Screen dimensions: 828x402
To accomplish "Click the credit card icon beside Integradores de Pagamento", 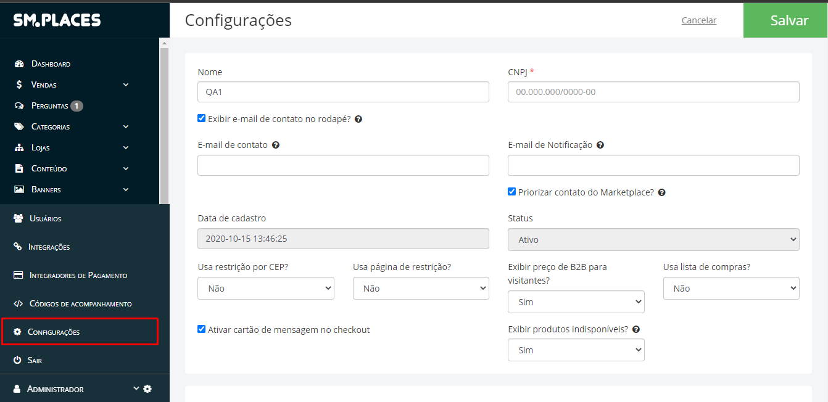I will click(x=18, y=275).
